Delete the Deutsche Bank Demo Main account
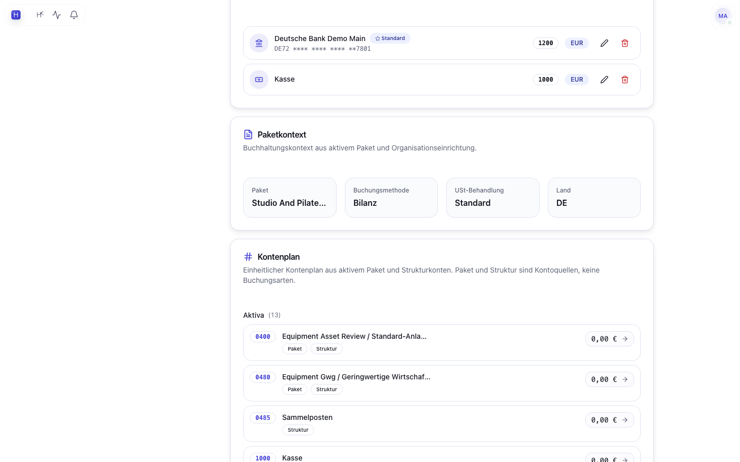This screenshot has width=740, height=462. (625, 43)
